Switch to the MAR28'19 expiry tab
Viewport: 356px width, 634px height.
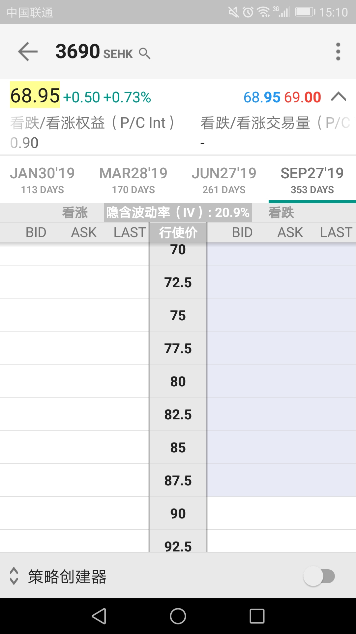[133, 180]
